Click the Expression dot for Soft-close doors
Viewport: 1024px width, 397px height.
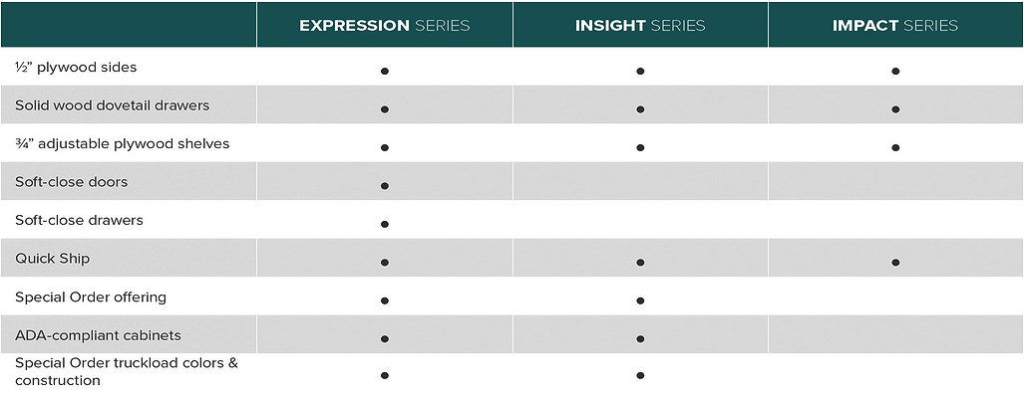385,186
